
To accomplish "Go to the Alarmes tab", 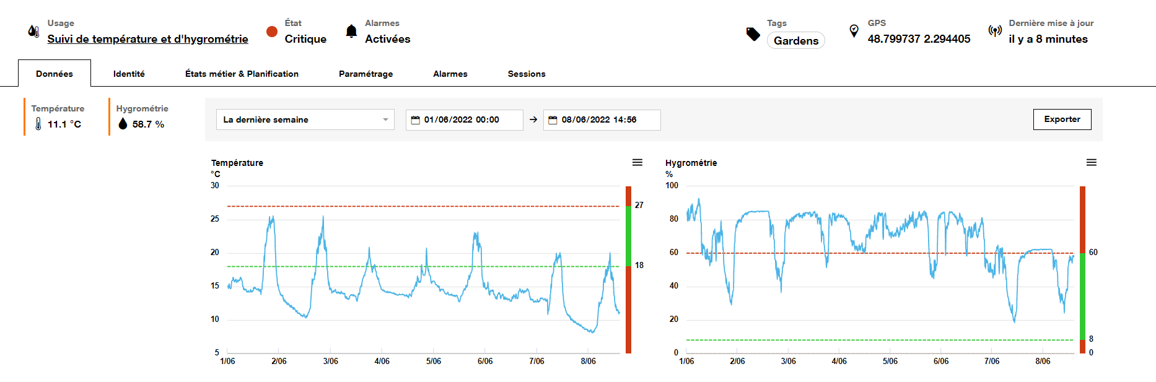I will [x=450, y=74].
